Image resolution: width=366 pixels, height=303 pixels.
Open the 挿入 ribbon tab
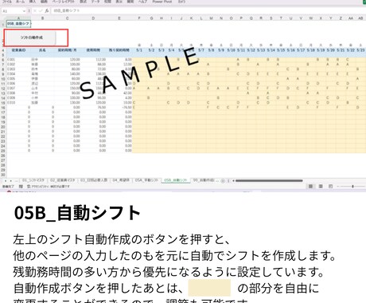point(32,2)
